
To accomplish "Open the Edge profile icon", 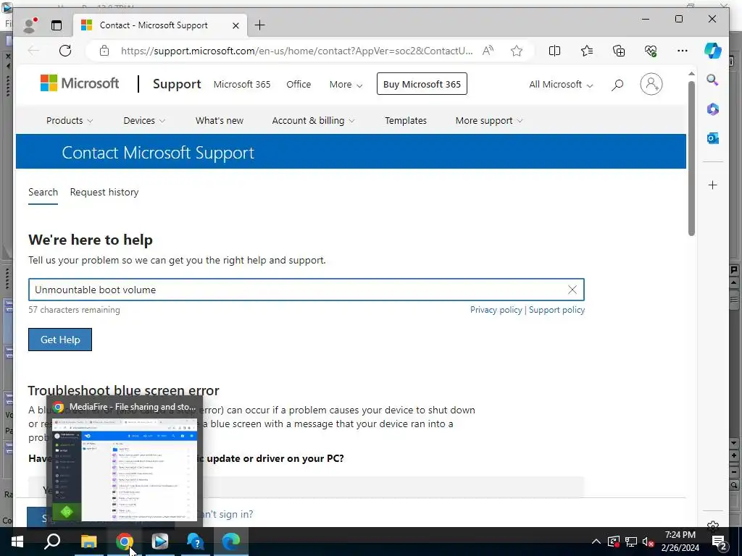I will (30, 25).
